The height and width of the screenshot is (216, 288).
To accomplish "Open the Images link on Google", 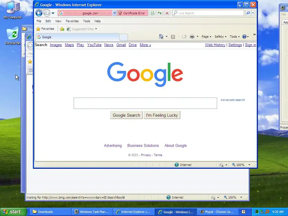I will 56,45.
